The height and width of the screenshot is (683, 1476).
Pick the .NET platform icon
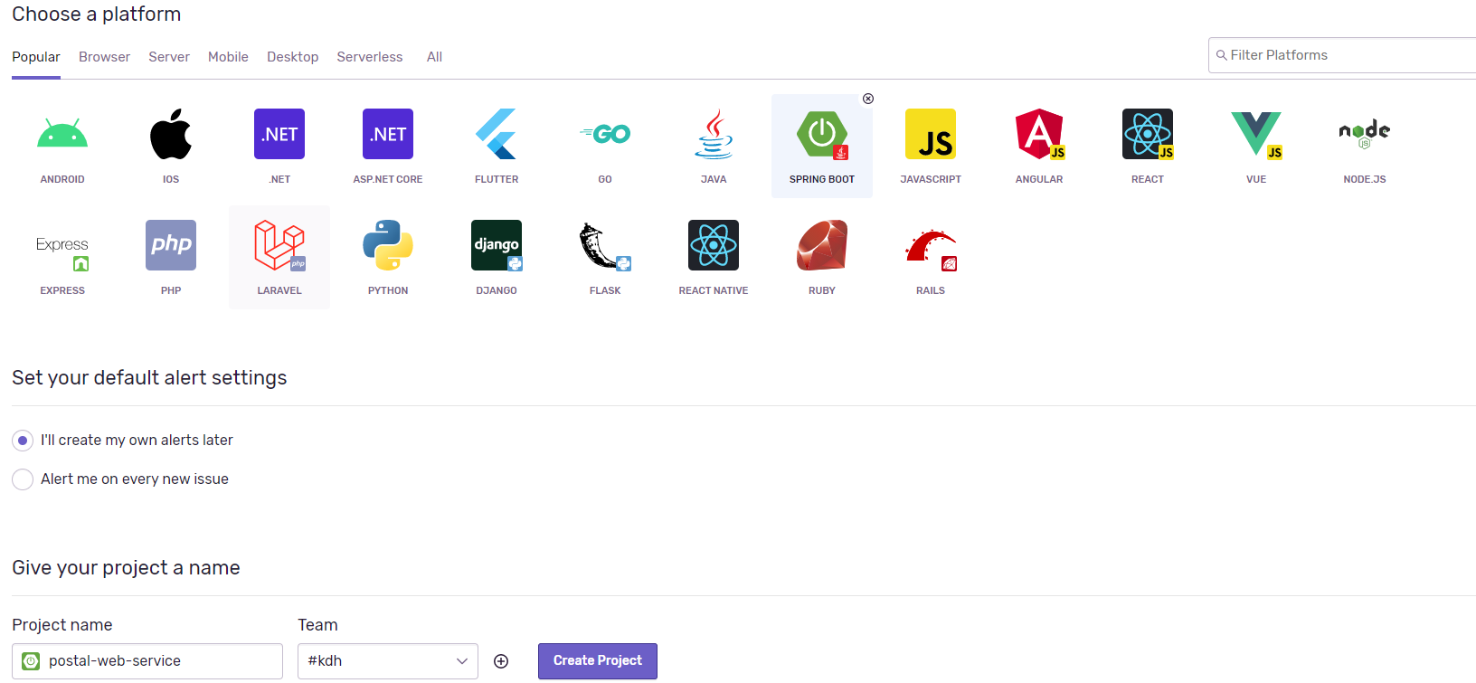pyautogui.click(x=279, y=134)
